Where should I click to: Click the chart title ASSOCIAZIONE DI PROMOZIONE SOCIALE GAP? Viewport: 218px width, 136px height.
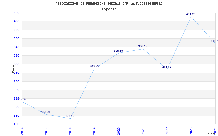pos(109,4)
